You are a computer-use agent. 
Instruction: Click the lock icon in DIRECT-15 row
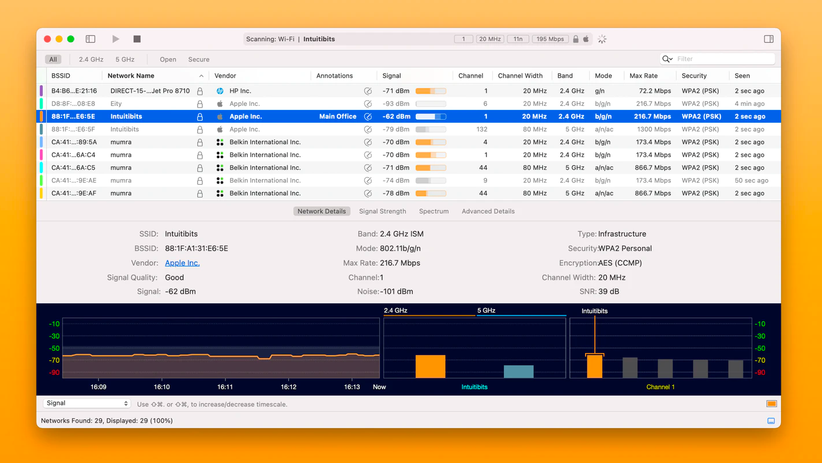point(200,91)
